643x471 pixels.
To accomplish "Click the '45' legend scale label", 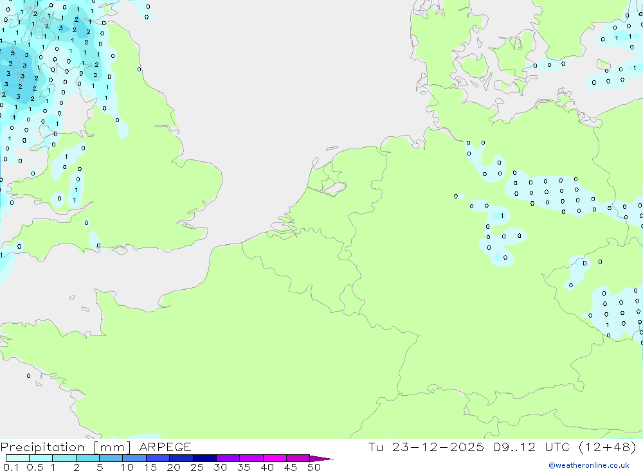I will coord(291,467).
